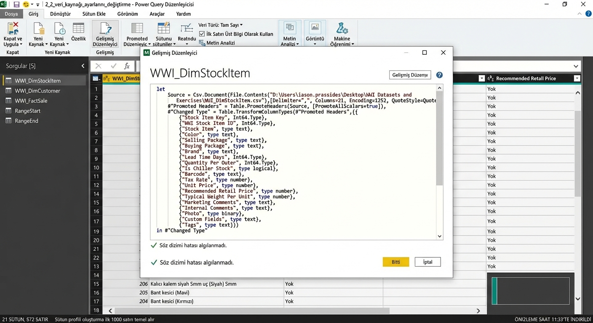This screenshot has height=323, width=593.
Task: Click the Görüntü analysis icon
Action: click(315, 28)
